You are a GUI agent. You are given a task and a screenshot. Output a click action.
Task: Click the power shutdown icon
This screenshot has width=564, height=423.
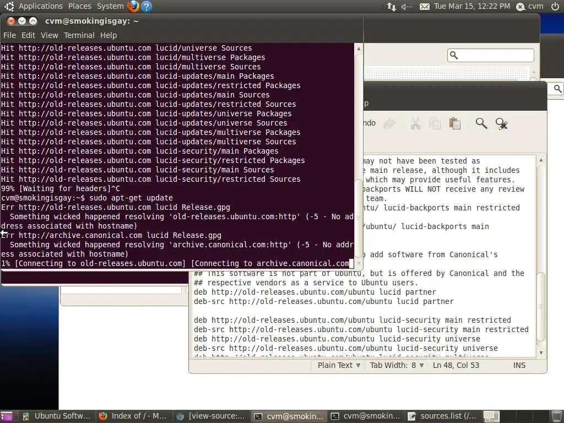click(555, 7)
